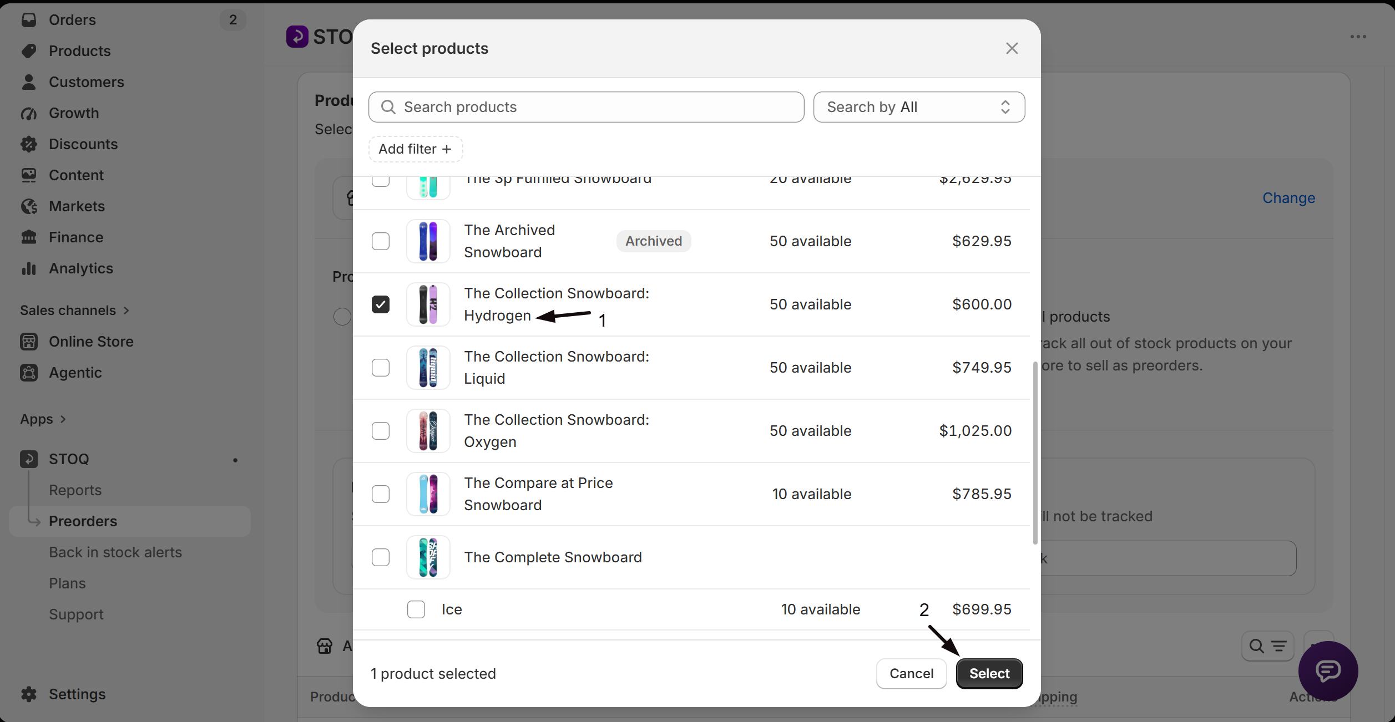This screenshot has width=1395, height=722.
Task: Click the Growth gauge icon
Action: (x=29, y=113)
